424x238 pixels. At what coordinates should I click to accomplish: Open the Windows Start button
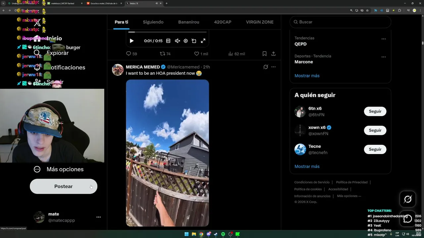pyautogui.click(x=186, y=234)
